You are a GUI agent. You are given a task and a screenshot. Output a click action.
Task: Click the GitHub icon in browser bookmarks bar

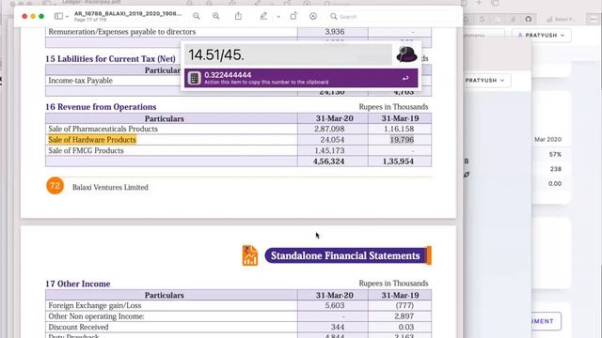pyautogui.click(x=529, y=19)
